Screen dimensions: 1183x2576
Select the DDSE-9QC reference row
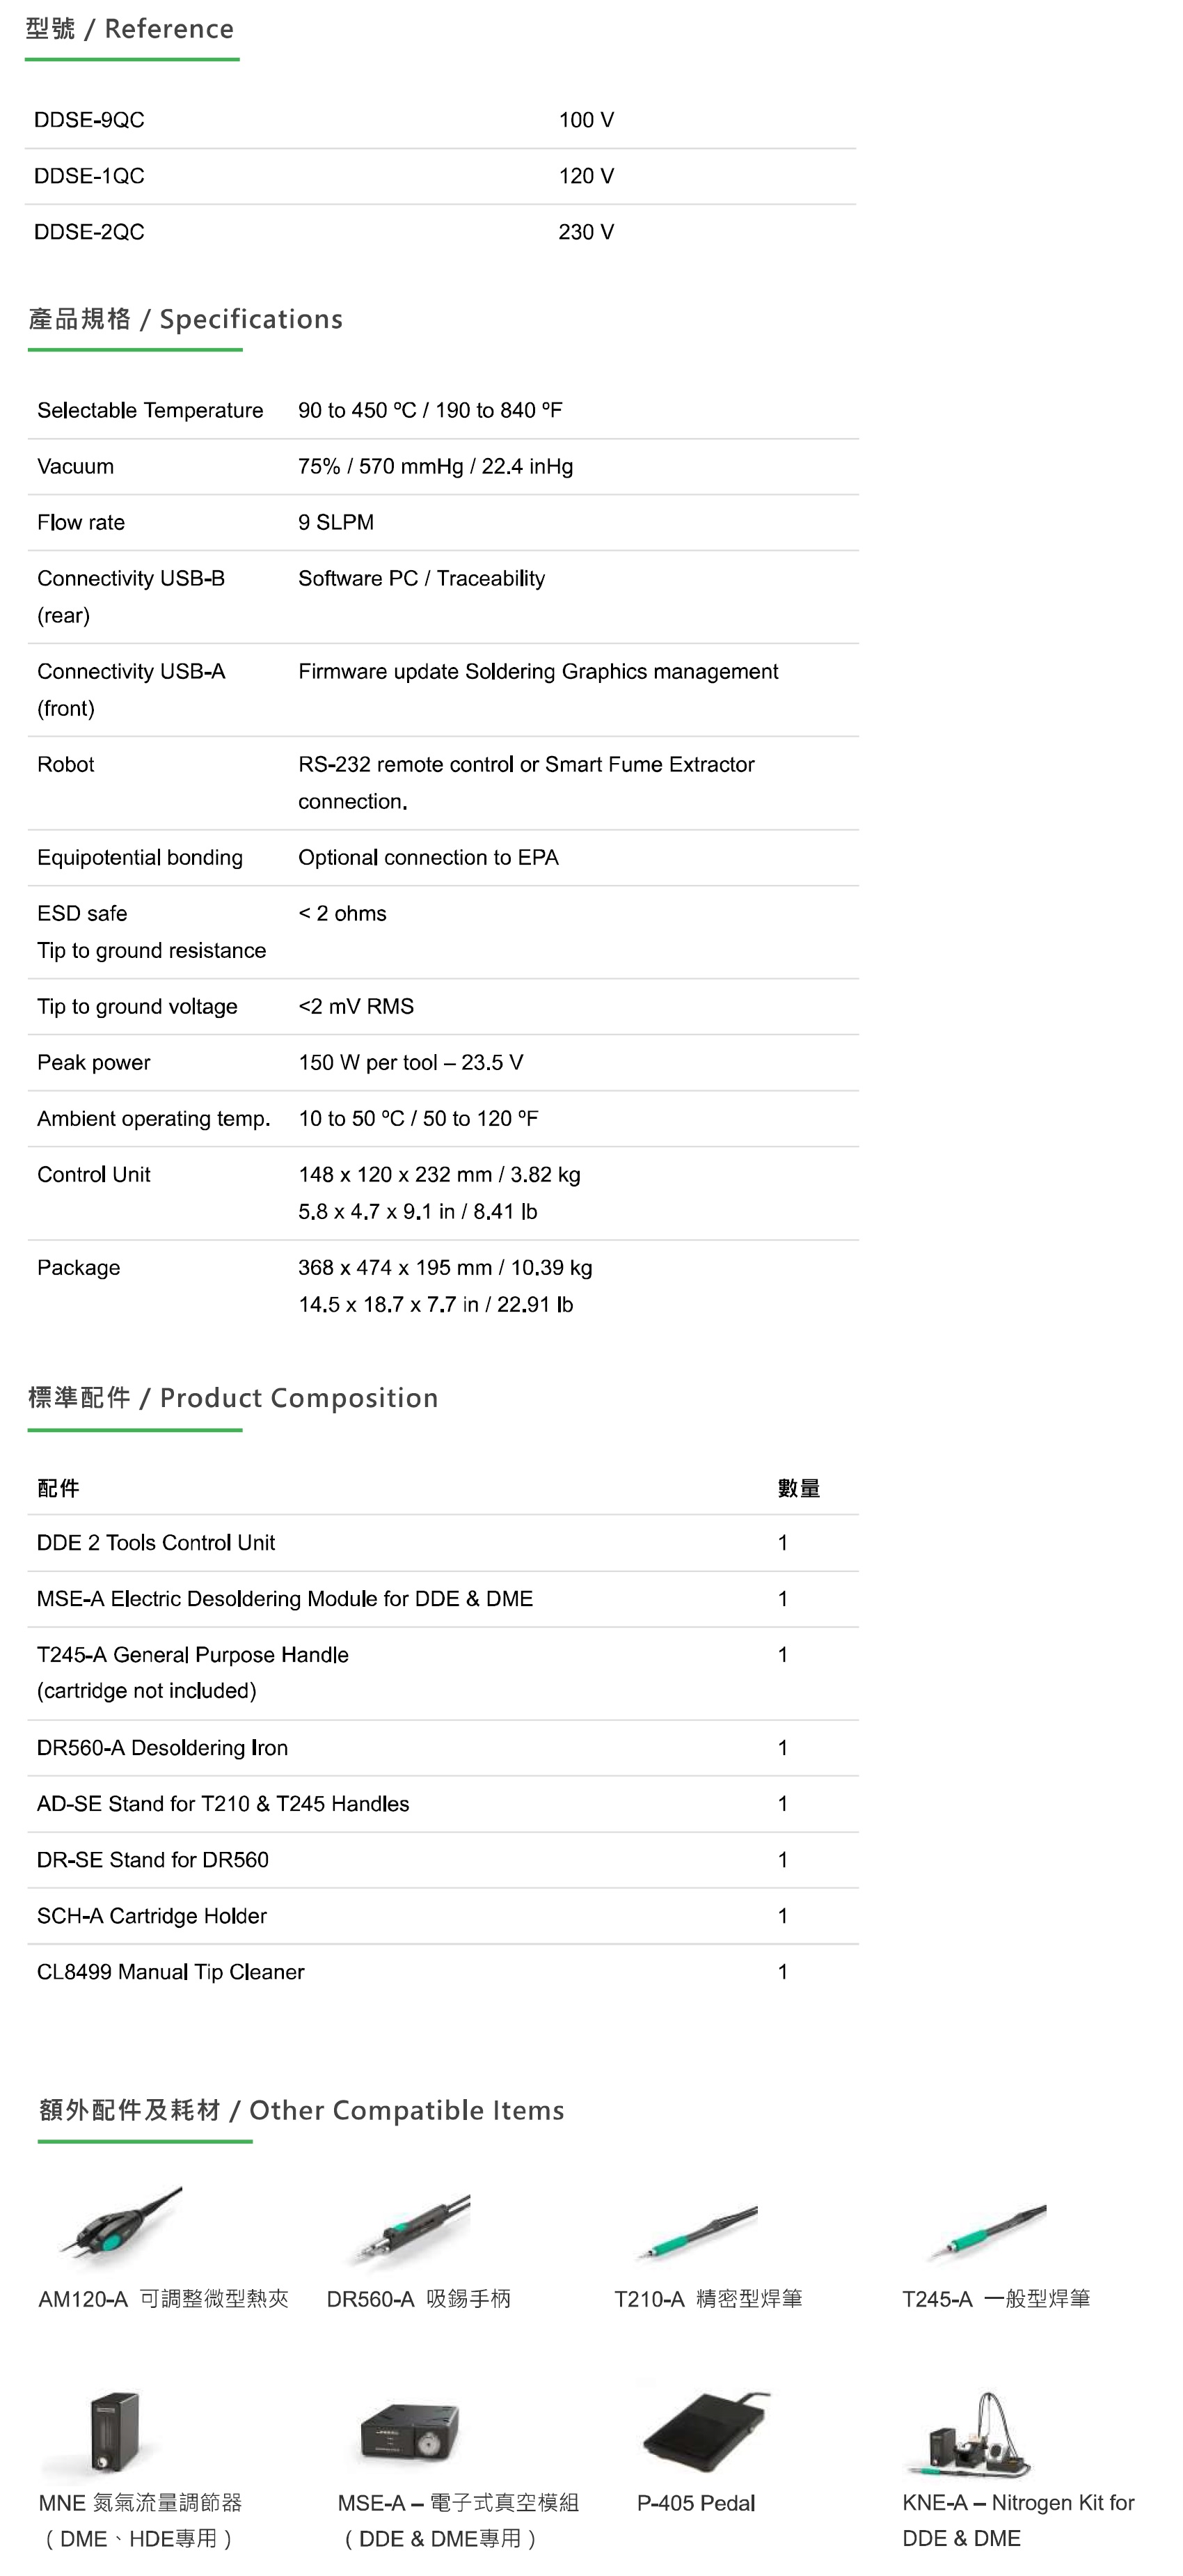[x=440, y=120]
